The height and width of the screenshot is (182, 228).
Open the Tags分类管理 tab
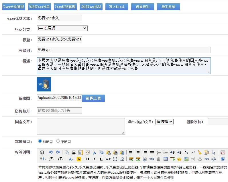click(x=13, y=7)
